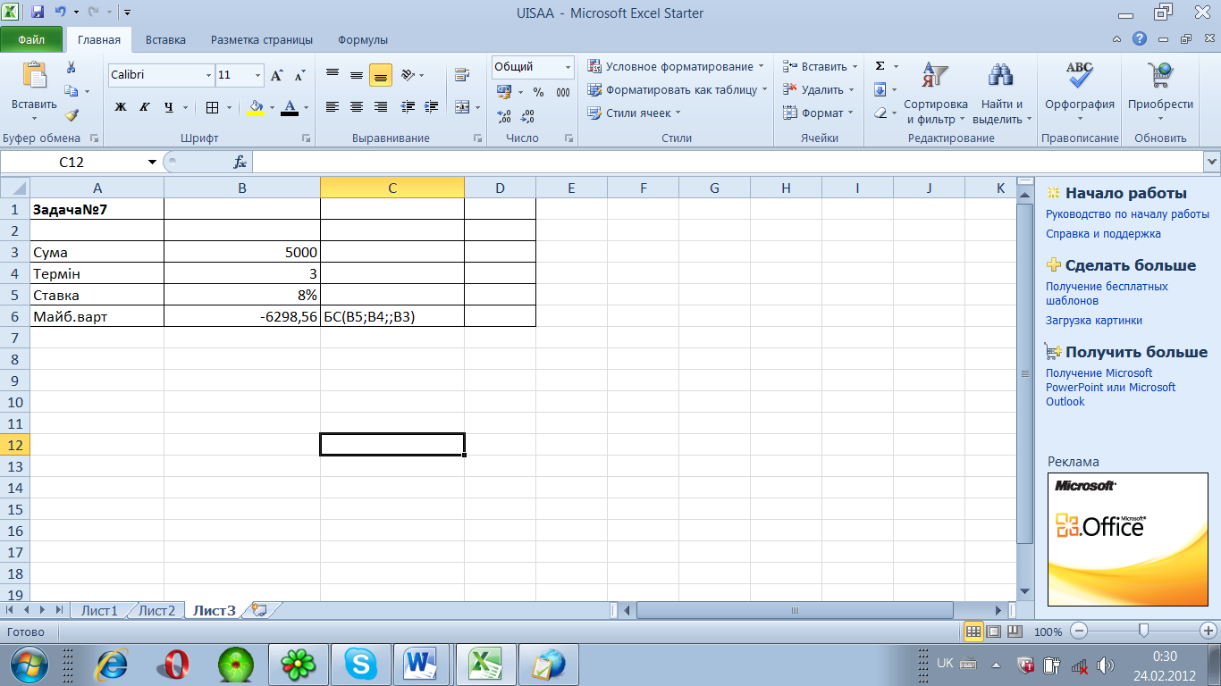Toggle wrap text icon

[x=462, y=75]
